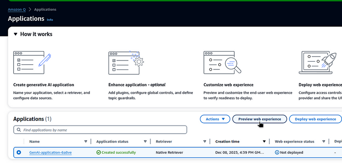Viewport: 342px width, 163px height.
Task: Focus the Find applications by name field
Action: tap(100, 130)
